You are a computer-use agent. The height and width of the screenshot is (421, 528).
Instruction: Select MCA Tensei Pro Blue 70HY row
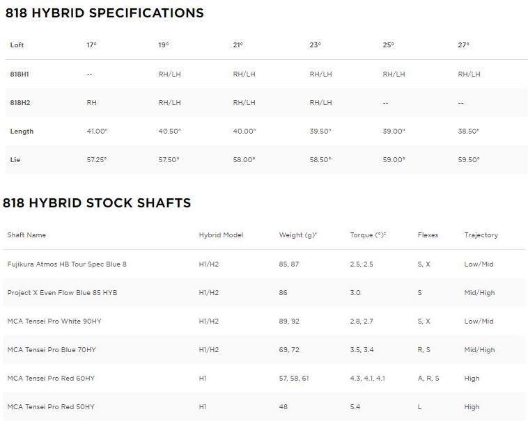[x=264, y=350]
